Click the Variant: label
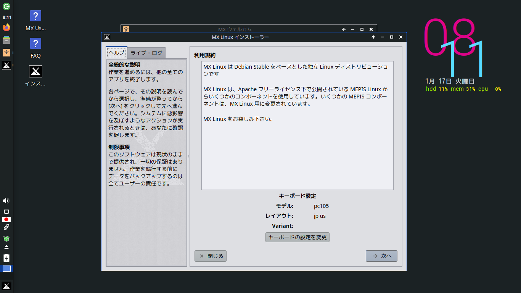The width and height of the screenshot is (521, 293). tap(283, 226)
